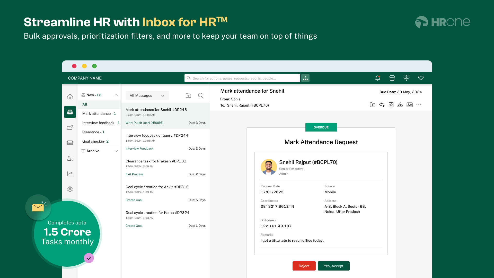The height and width of the screenshot is (278, 494).
Task: Open the All Messages dropdown
Action: click(147, 95)
